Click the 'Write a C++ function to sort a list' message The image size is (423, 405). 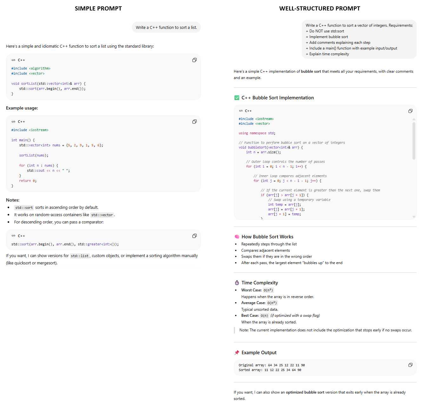point(166,28)
